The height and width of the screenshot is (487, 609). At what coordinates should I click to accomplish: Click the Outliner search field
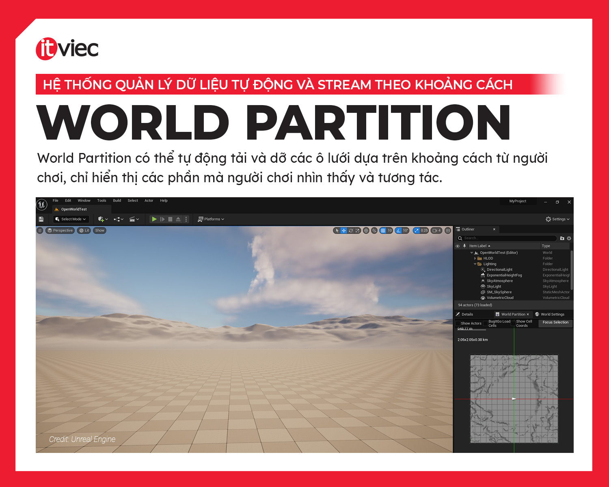507,238
